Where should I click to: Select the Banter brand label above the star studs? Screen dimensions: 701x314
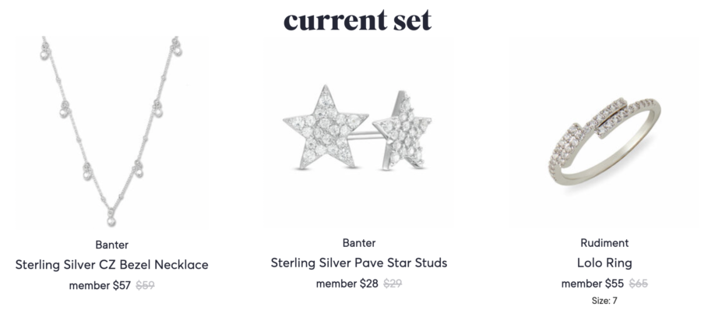pyautogui.click(x=359, y=243)
